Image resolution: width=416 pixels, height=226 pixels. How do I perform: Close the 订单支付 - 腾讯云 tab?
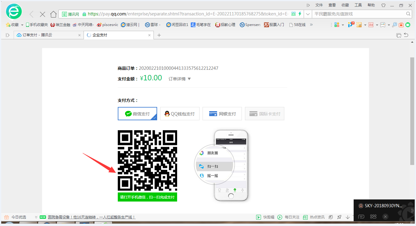80,35
